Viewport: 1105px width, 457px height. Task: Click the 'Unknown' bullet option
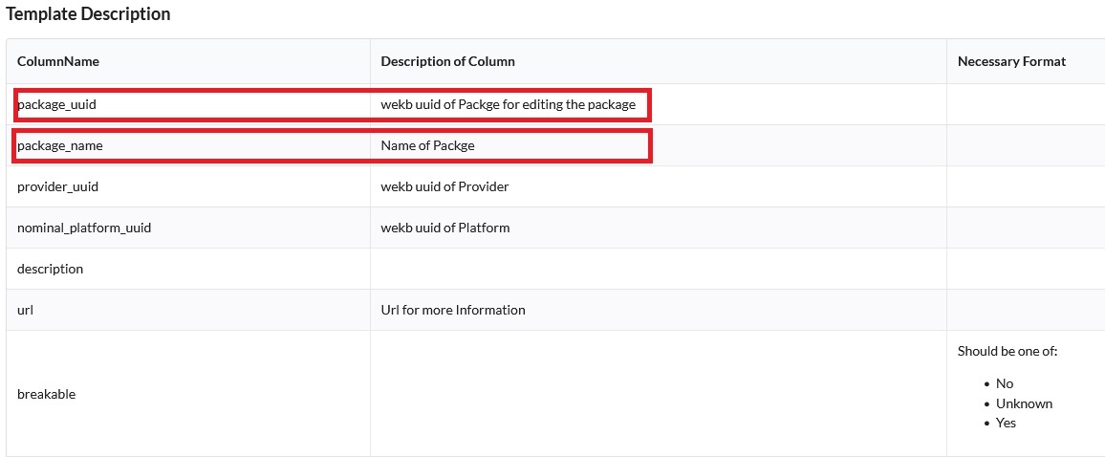[x=1024, y=403]
